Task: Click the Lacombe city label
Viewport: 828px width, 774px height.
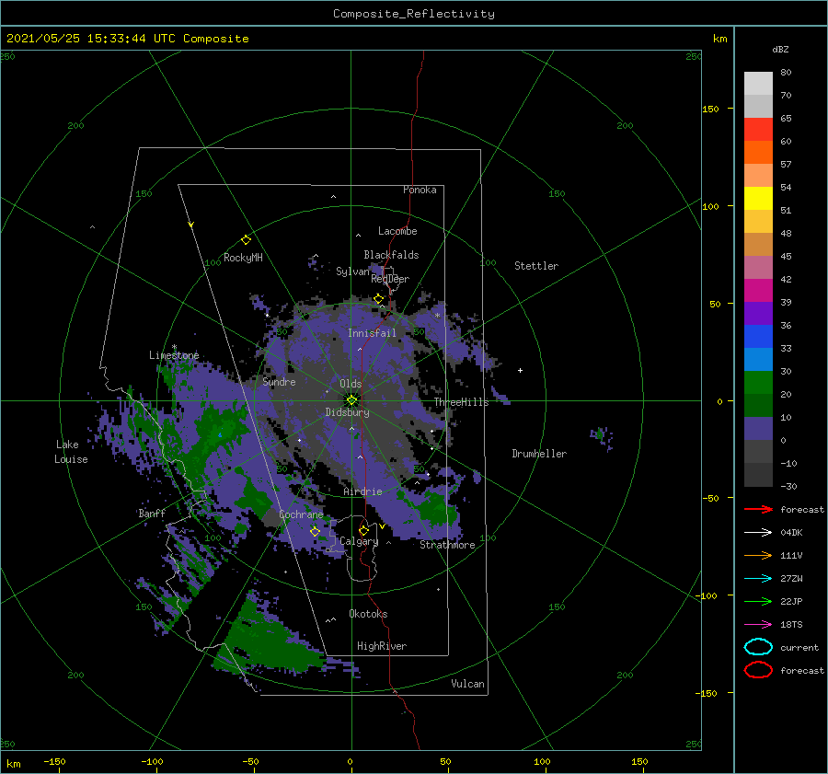Action: point(397,231)
